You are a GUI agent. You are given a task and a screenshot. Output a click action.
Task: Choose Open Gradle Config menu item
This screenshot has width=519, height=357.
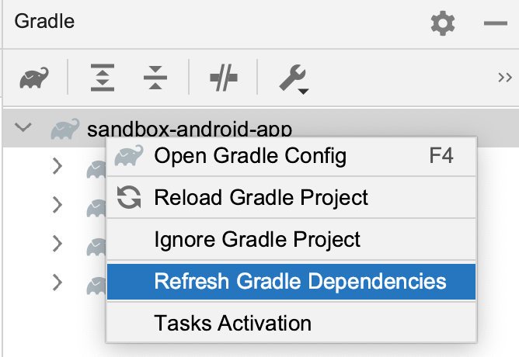coord(291,156)
